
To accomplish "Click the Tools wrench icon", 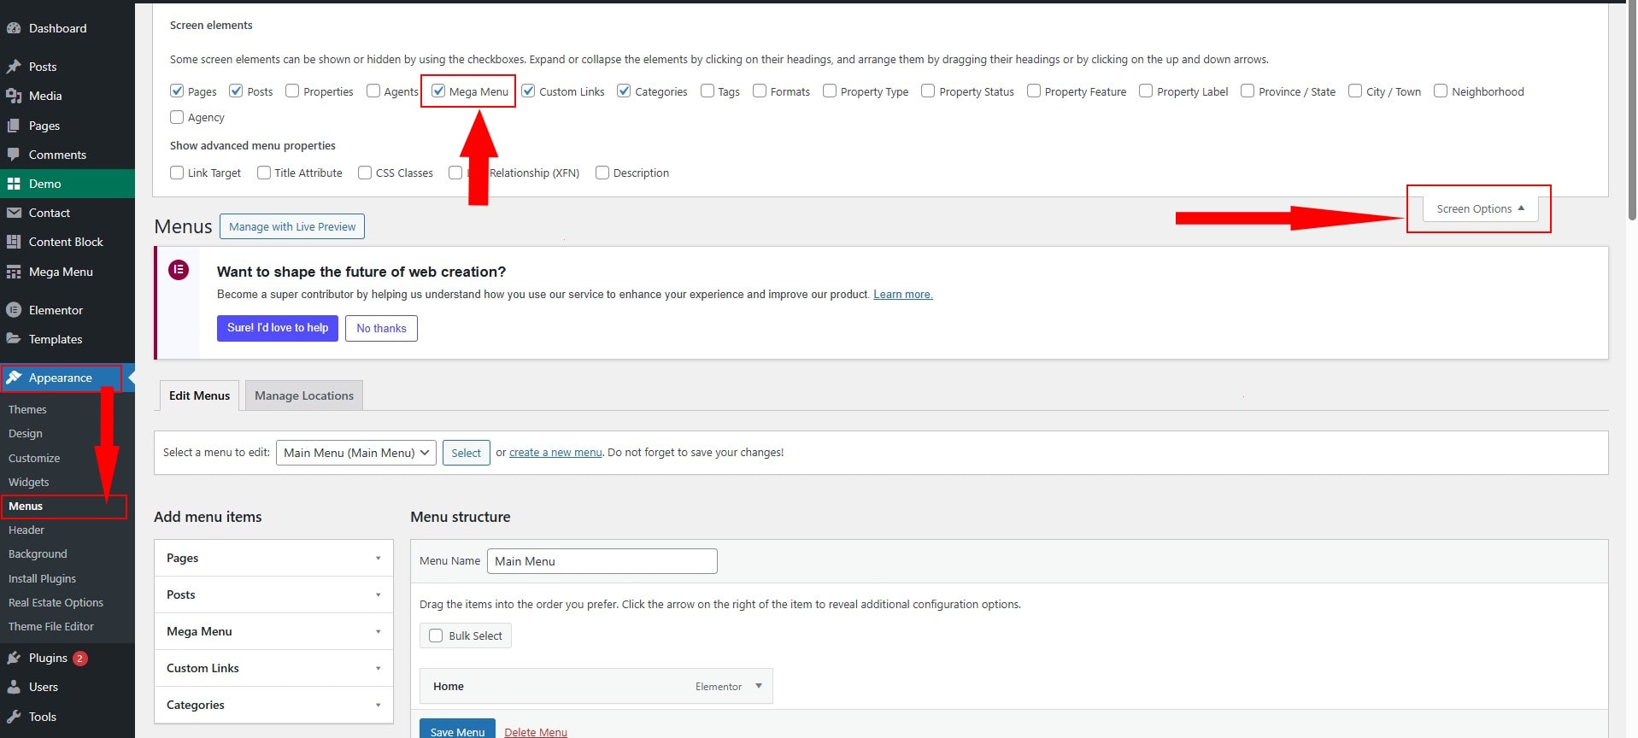I will tap(14, 717).
